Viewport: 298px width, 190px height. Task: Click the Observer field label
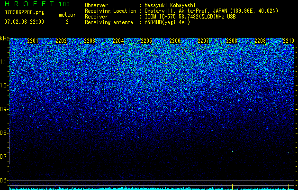click(96, 5)
